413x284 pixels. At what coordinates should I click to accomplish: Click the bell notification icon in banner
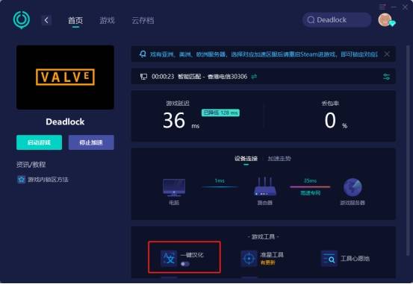(143, 54)
